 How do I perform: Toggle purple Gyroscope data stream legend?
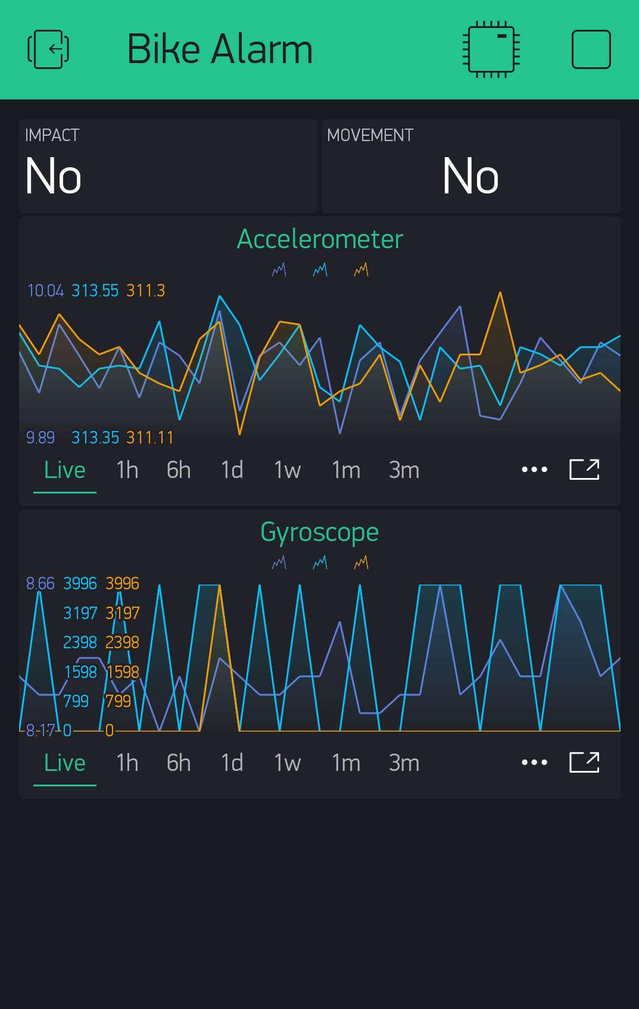[x=279, y=563]
